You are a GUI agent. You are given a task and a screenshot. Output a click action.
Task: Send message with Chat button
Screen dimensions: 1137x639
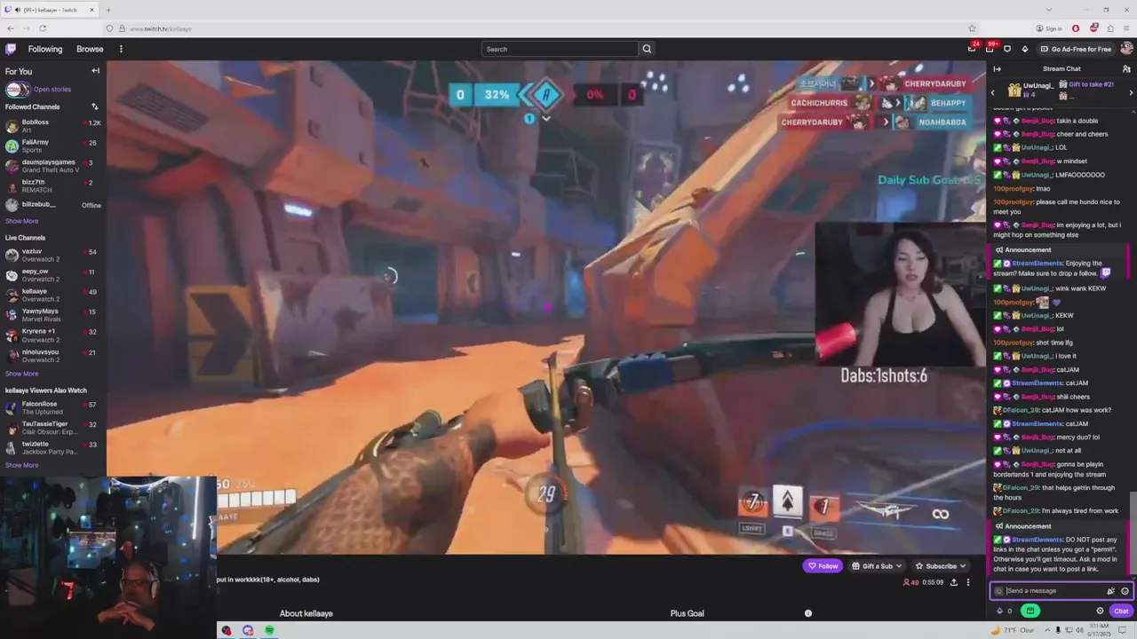pos(1121,611)
